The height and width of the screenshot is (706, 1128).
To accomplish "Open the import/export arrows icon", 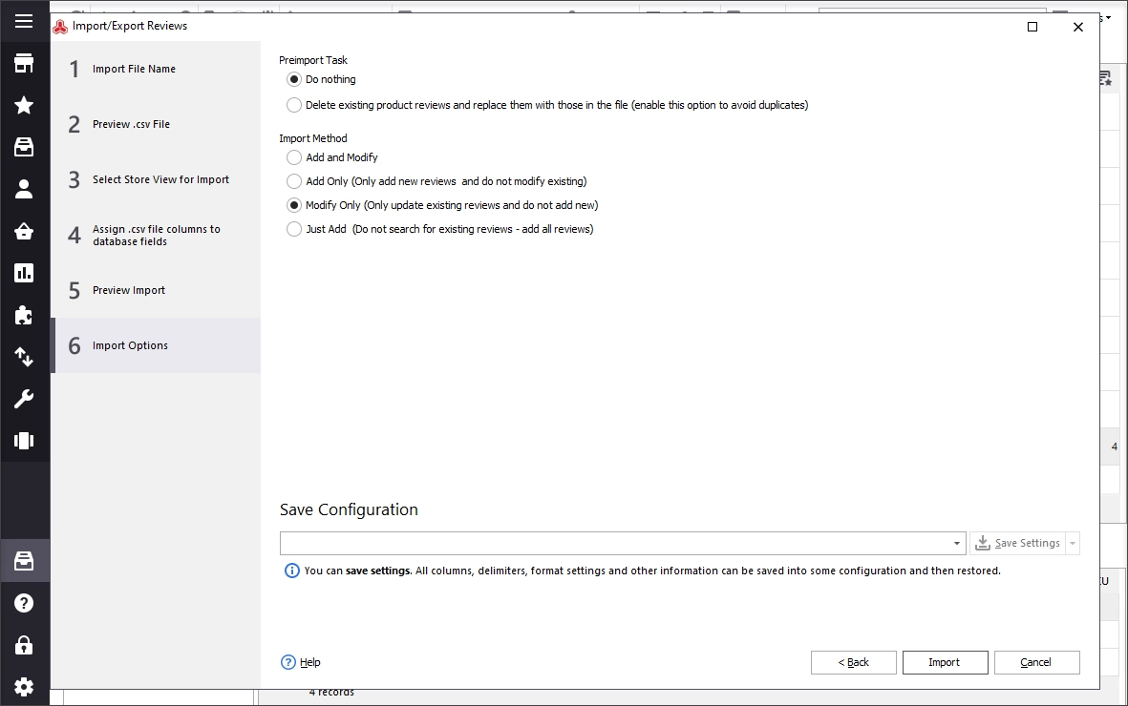I will click(24, 357).
